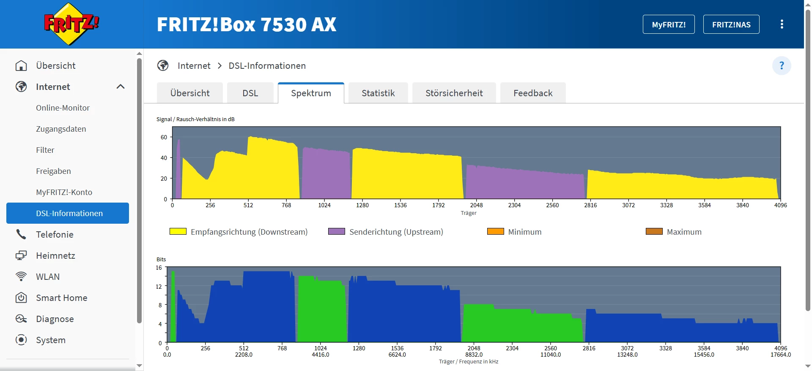Image resolution: width=812 pixels, height=371 pixels.
Task: Click the FRITZ! logo
Action: [71, 24]
